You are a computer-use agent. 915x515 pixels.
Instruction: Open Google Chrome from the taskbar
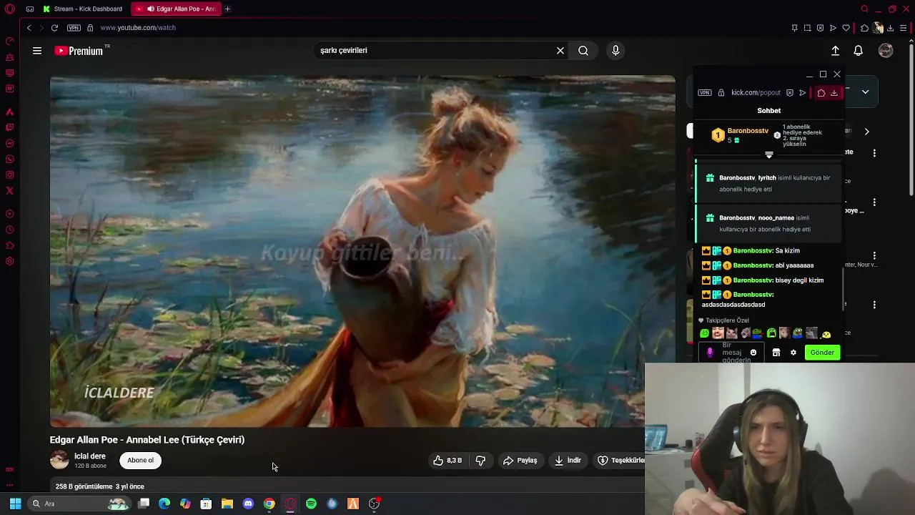coord(269,504)
